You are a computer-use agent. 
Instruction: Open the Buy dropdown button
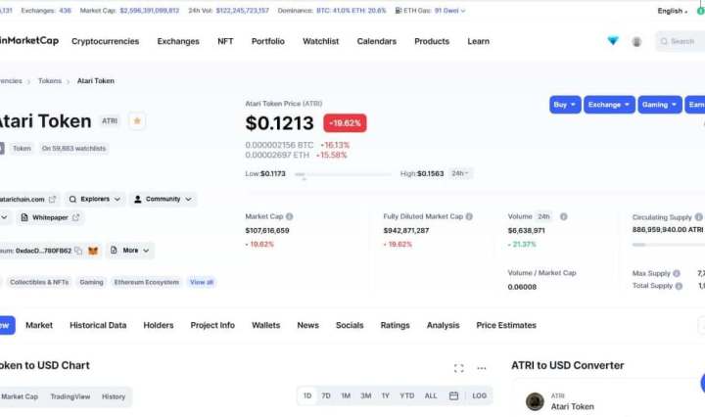[x=565, y=105]
